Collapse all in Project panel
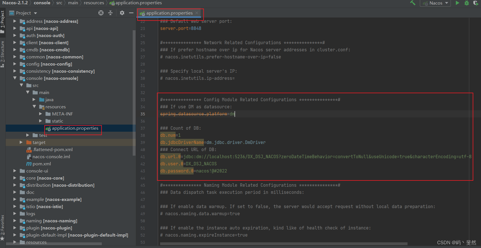 tap(110, 13)
